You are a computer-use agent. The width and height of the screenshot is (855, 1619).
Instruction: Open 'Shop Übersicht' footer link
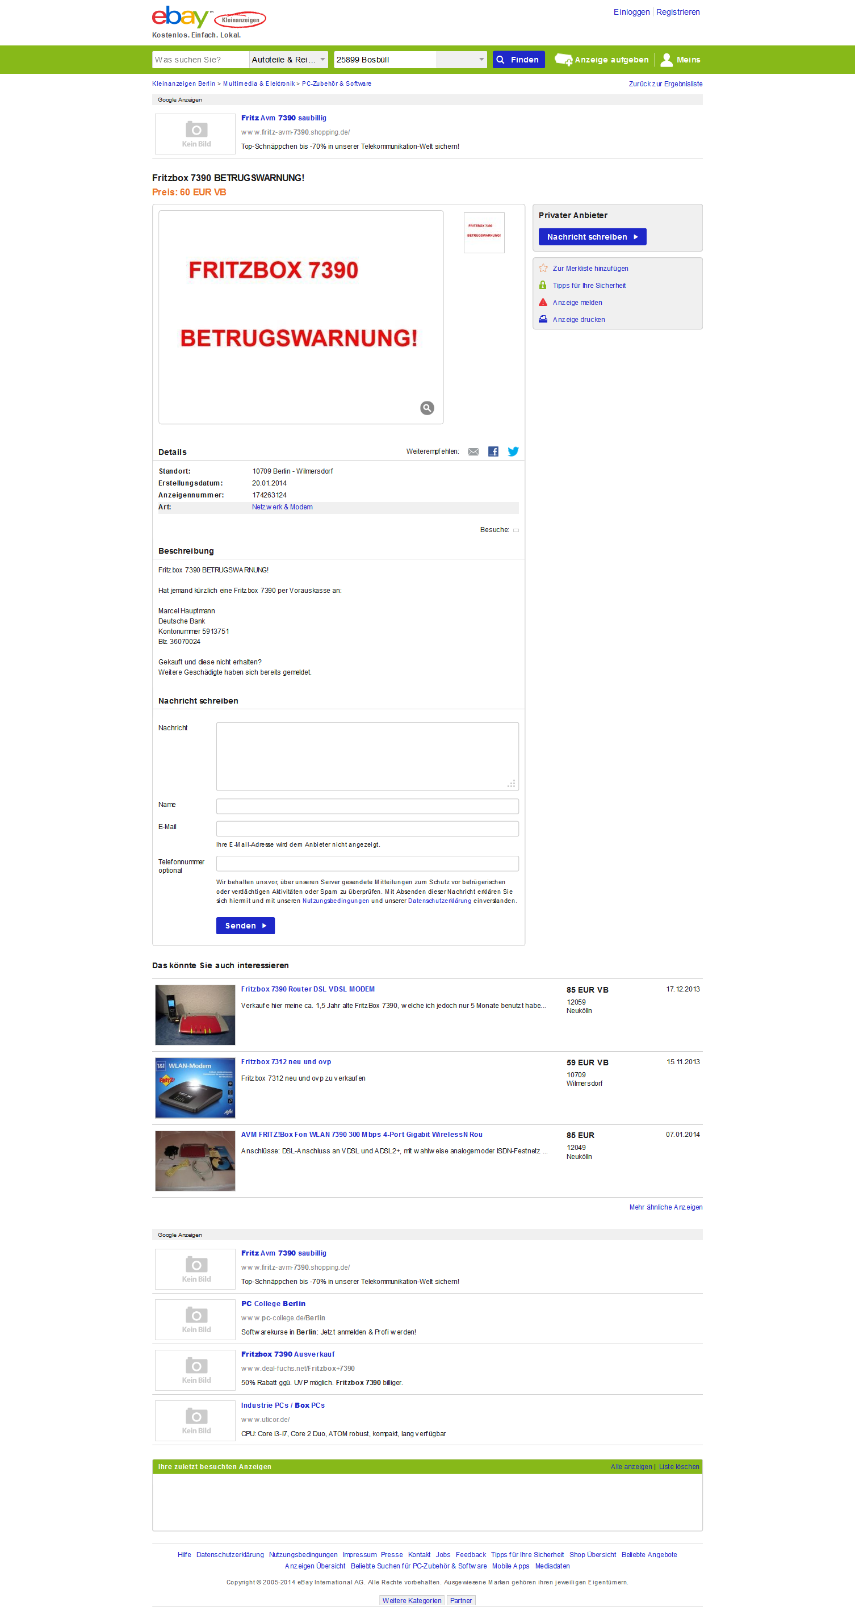592,1555
